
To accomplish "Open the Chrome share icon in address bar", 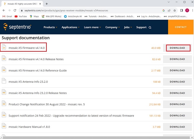I will pyautogui.click(x=169, y=10).
